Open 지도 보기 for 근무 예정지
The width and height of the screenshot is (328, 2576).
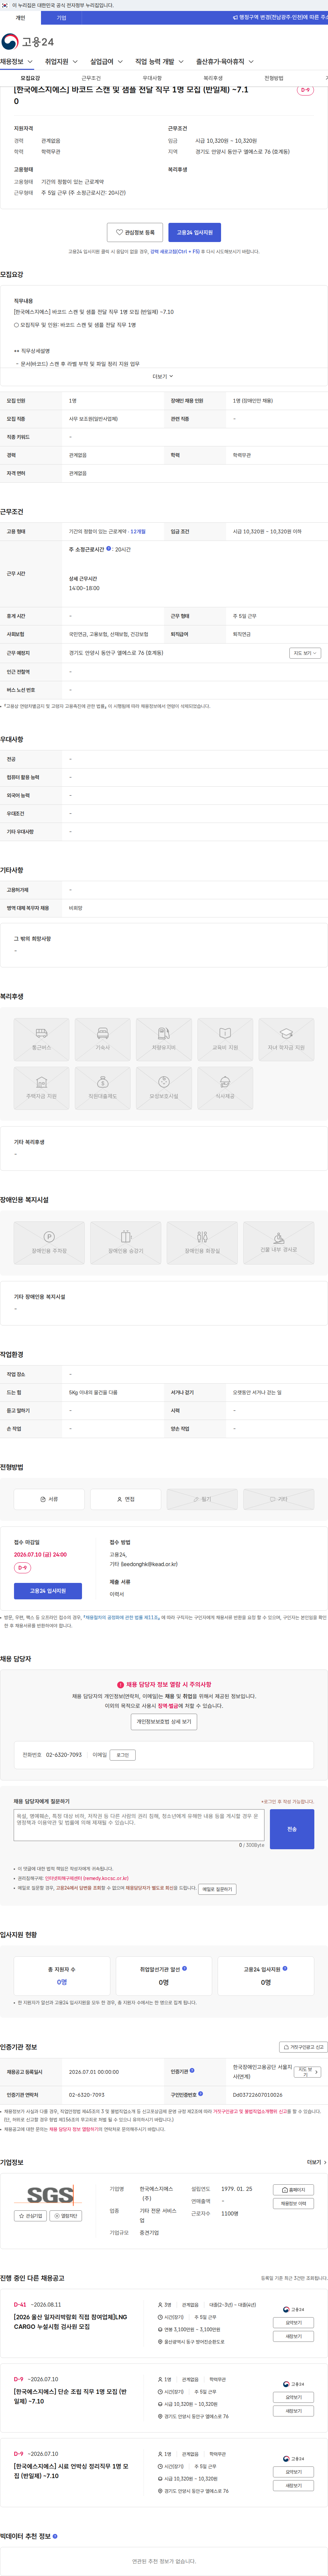click(305, 653)
